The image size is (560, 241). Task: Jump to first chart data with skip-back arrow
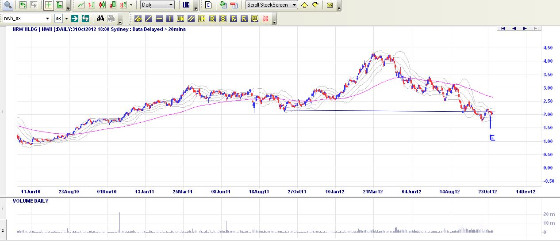(x=503, y=28)
